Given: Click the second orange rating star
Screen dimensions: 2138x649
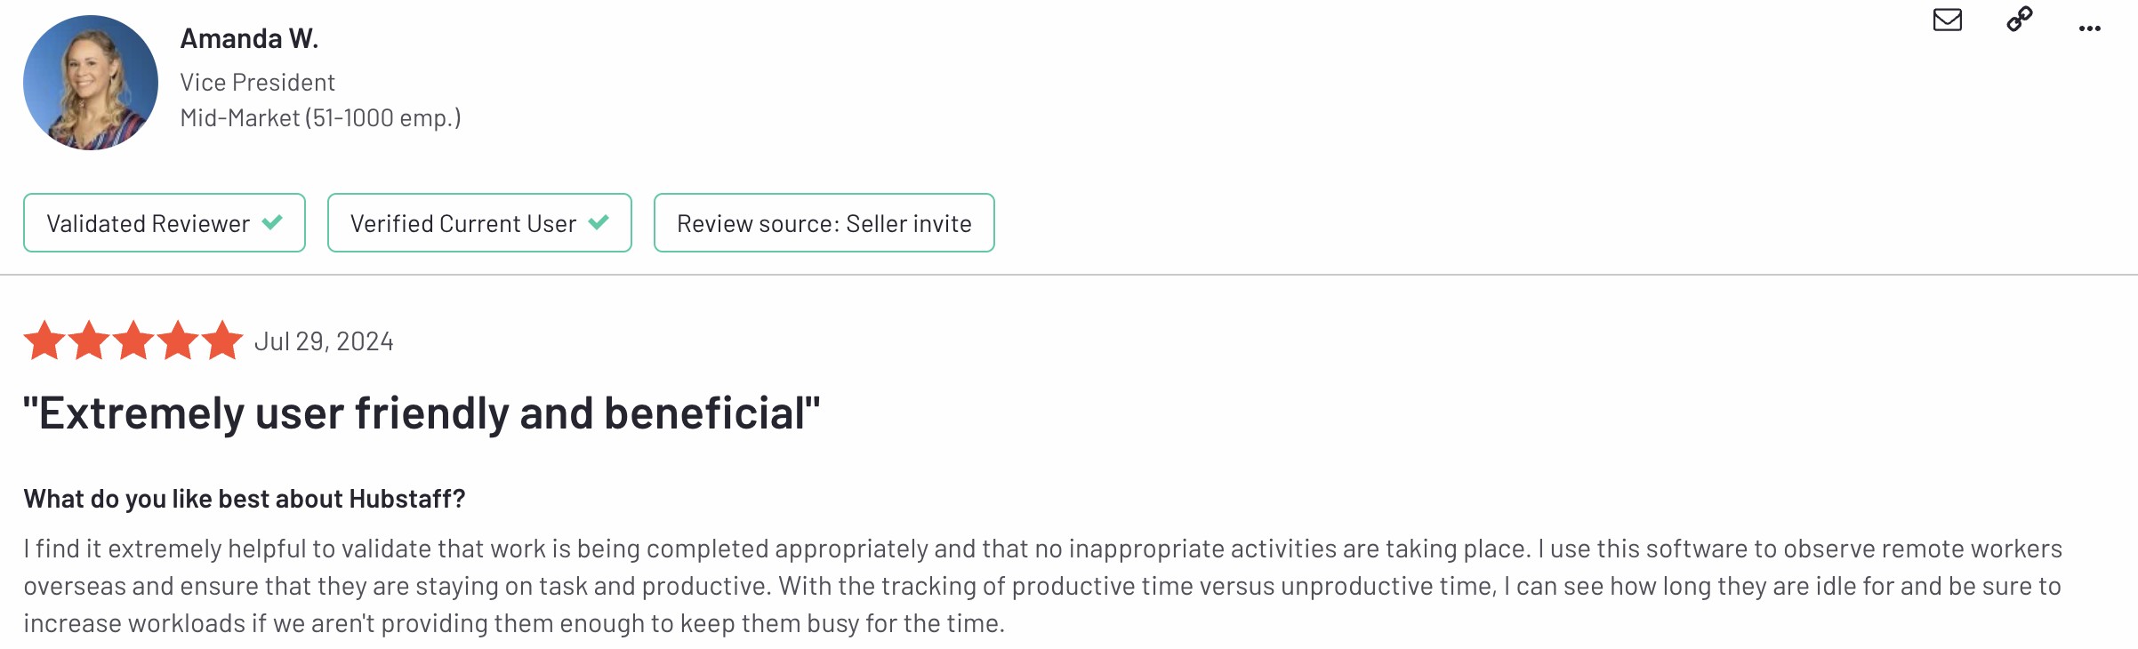Looking at the screenshot, I should pyautogui.click(x=89, y=341).
